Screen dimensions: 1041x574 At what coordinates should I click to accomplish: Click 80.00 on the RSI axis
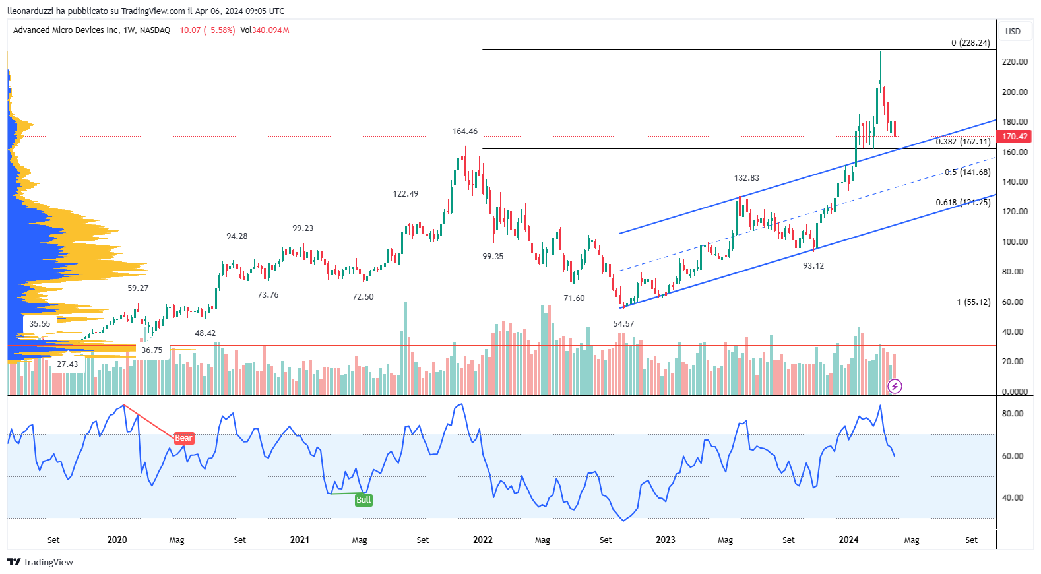coord(1013,414)
